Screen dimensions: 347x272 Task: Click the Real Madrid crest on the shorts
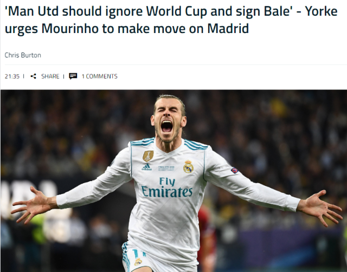[x=138, y=262]
